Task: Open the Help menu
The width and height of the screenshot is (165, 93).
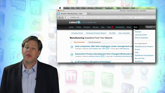Action: 133,8
